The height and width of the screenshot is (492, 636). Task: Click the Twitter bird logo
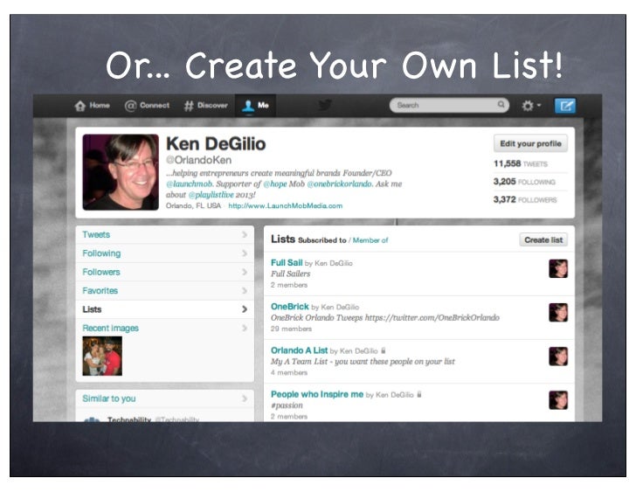325,106
